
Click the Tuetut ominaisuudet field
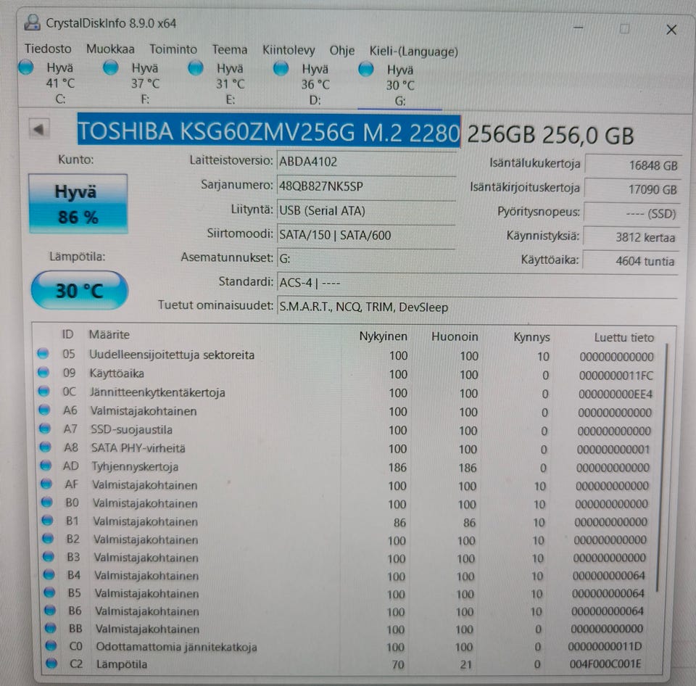point(477,307)
